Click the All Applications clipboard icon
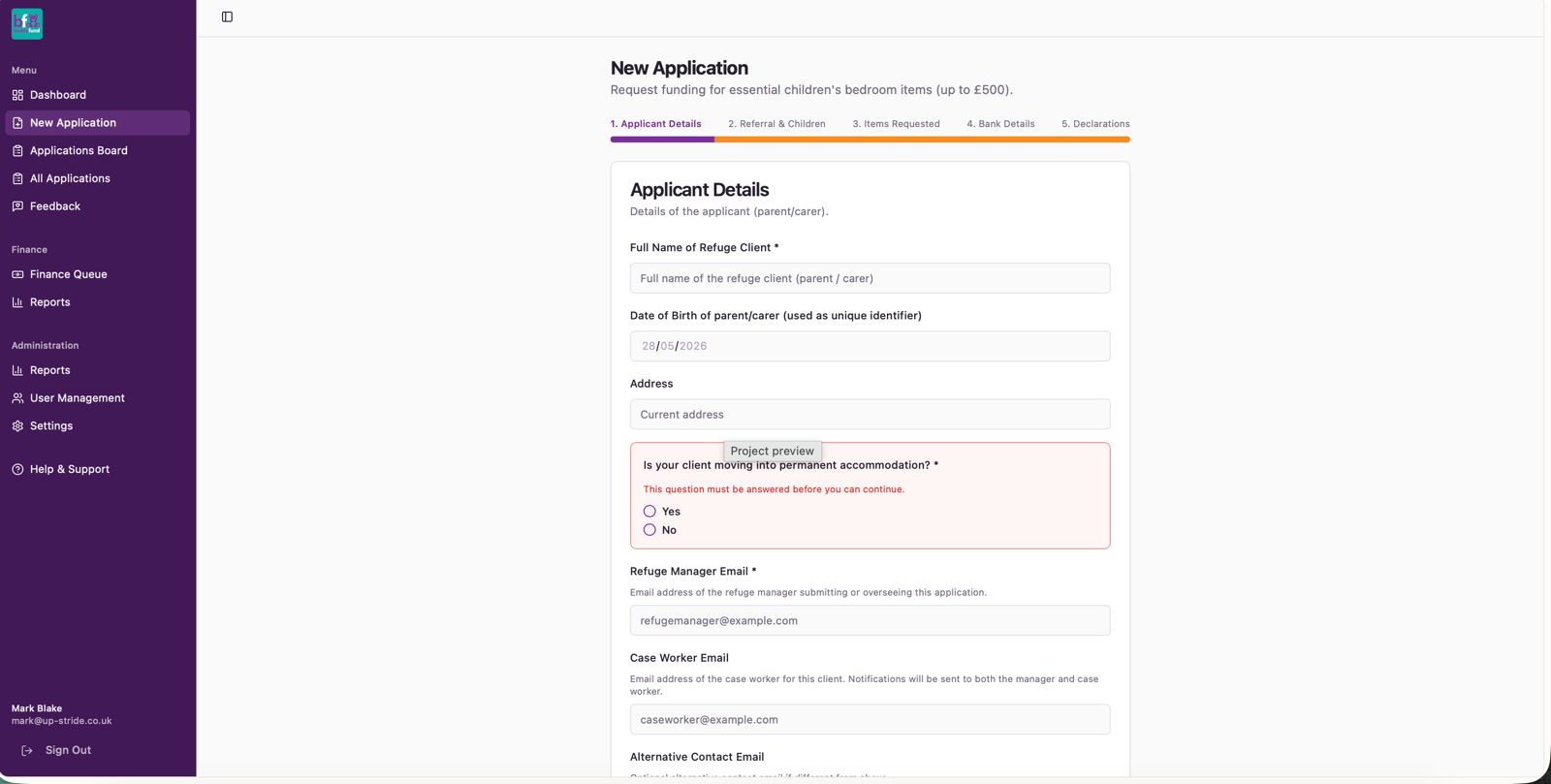1551x784 pixels. click(x=17, y=178)
